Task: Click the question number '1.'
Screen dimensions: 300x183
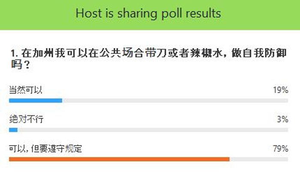Action: tap(14, 54)
